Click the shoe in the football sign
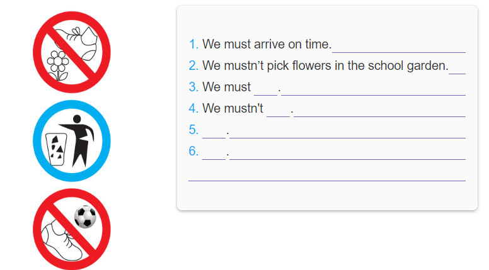The image size is (489, 270). coord(61,240)
